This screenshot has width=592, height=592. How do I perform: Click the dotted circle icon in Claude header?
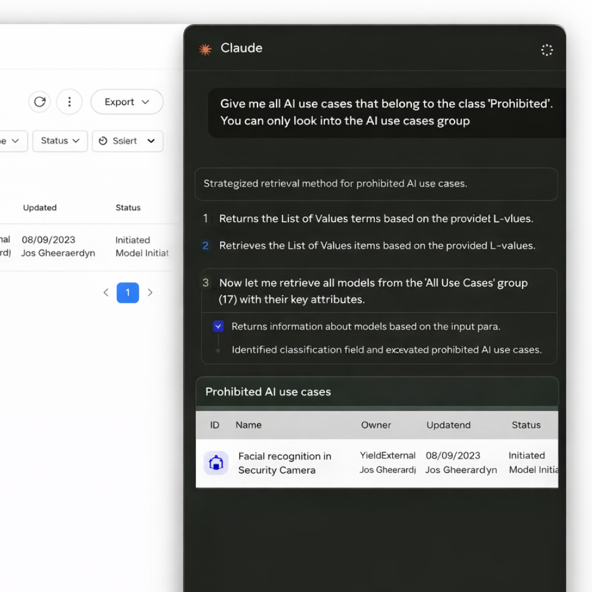pyautogui.click(x=546, y=50)
